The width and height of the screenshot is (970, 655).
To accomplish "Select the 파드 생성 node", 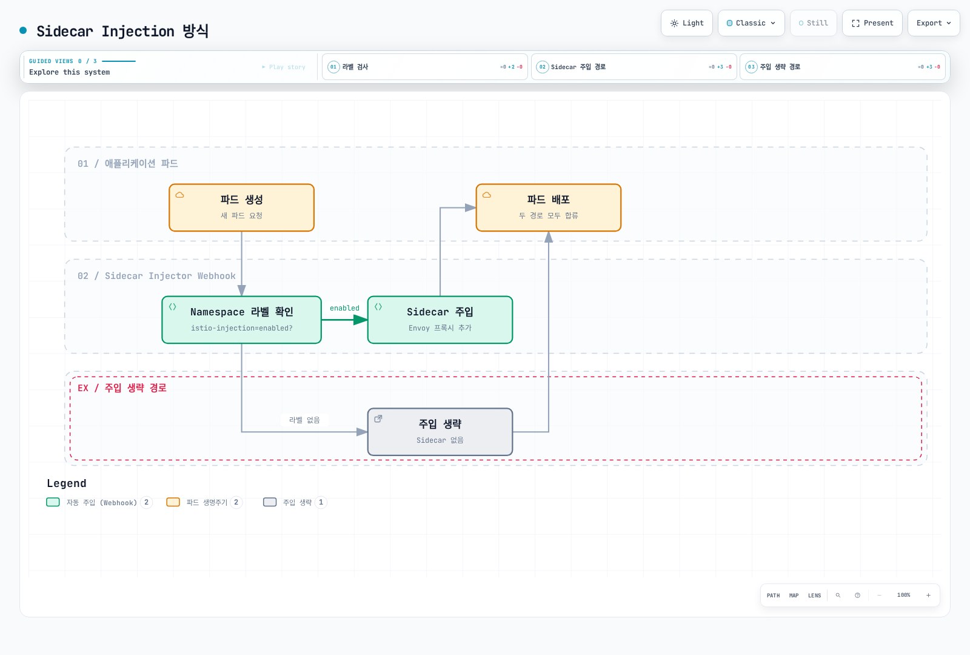I will tap(241, 207).
